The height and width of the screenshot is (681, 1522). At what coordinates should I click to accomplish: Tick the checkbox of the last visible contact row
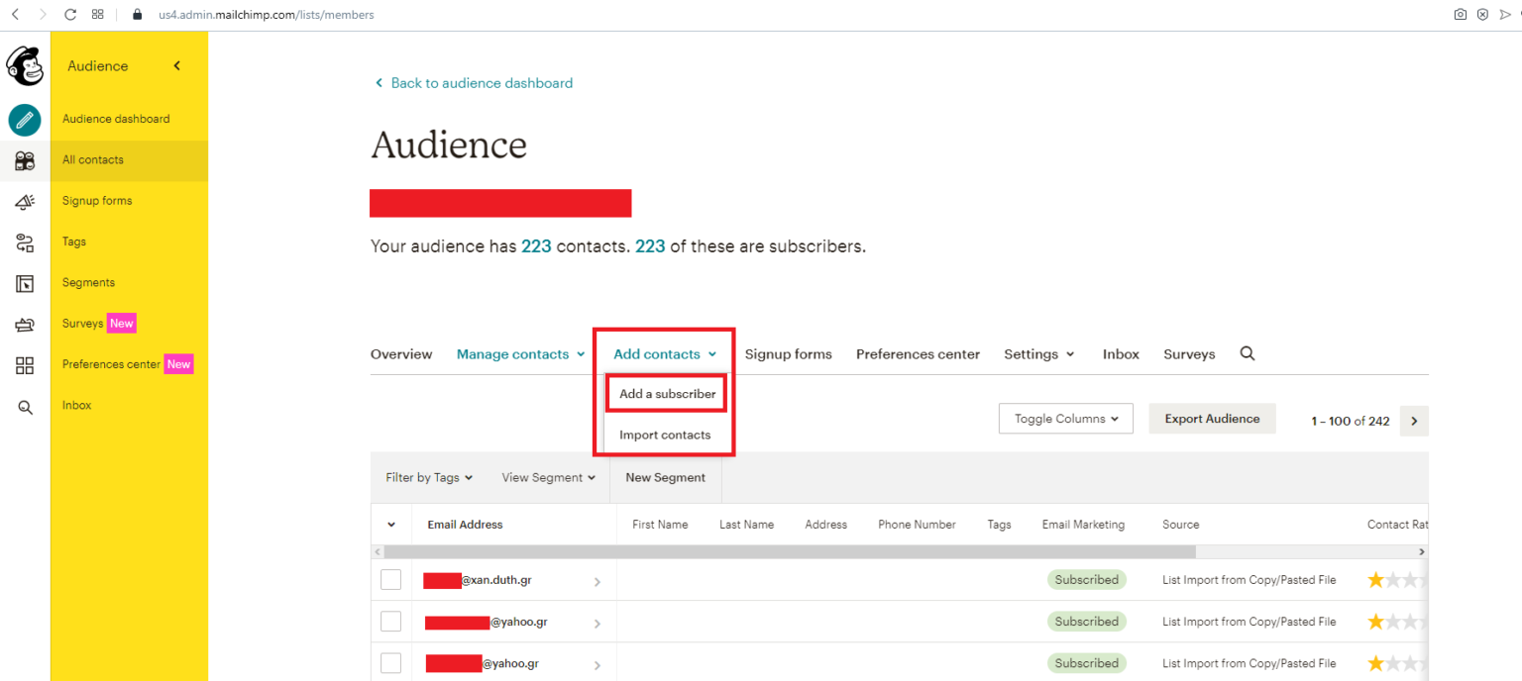390,663
